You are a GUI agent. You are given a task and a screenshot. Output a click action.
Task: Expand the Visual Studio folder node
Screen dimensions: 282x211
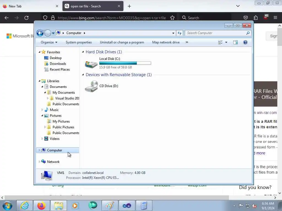48,98
